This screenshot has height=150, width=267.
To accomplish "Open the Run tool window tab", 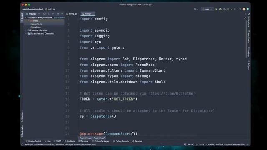I will [x=48, y=141].
